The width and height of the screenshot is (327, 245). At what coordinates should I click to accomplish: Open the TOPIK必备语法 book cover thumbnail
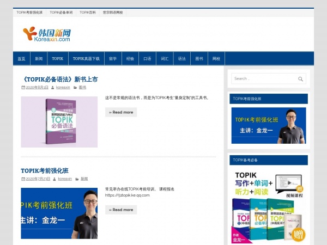click(59, 122)
